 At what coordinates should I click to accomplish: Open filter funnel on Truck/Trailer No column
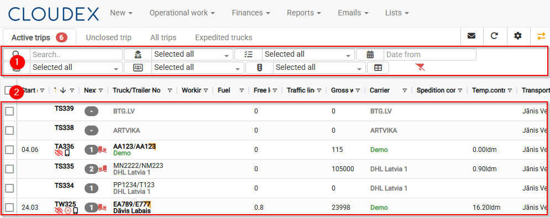tap(170, 90)
